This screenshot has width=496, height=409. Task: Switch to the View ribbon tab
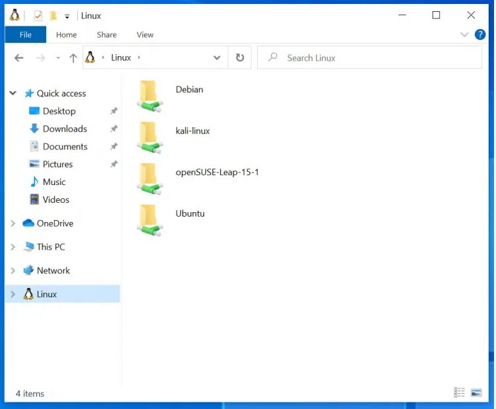tap(145, 34)
